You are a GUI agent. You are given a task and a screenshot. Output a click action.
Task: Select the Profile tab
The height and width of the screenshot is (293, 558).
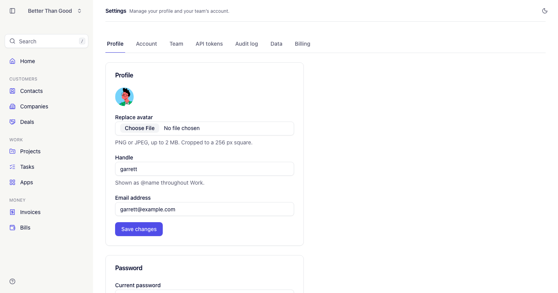pyautogui.click(x=115, y=44)
